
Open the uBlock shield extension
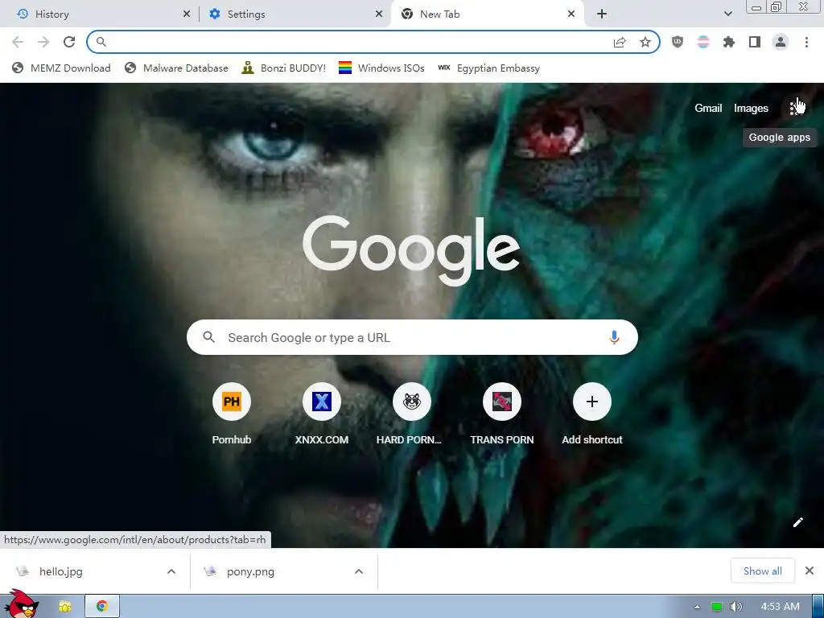[x=678, y=42]
